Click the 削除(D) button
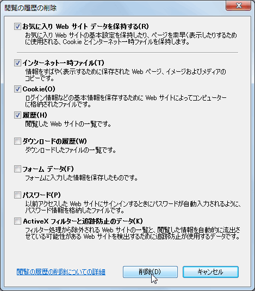255x291 pixels. coord(150,272)
